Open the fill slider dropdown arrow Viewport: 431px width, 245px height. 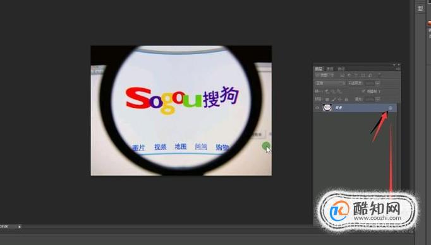pos(378,100)
